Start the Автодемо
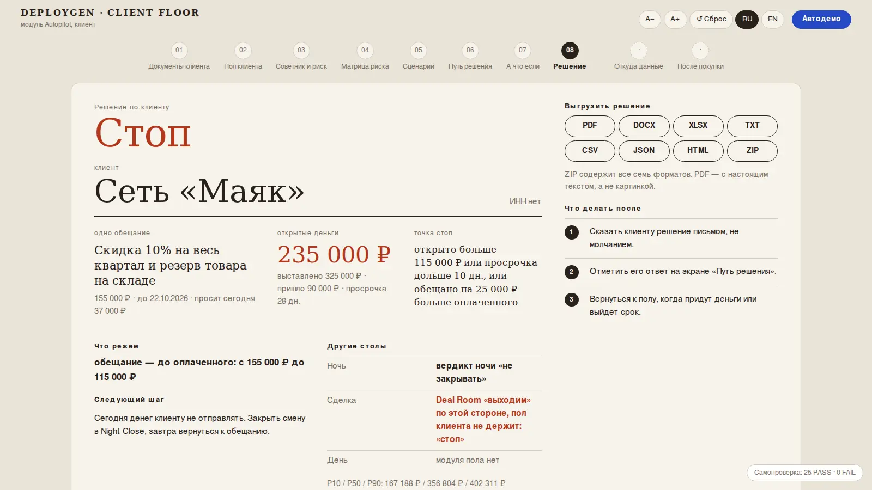Image resolution: width=872 pixels, height=490 pixels. [x=821, y=19]
